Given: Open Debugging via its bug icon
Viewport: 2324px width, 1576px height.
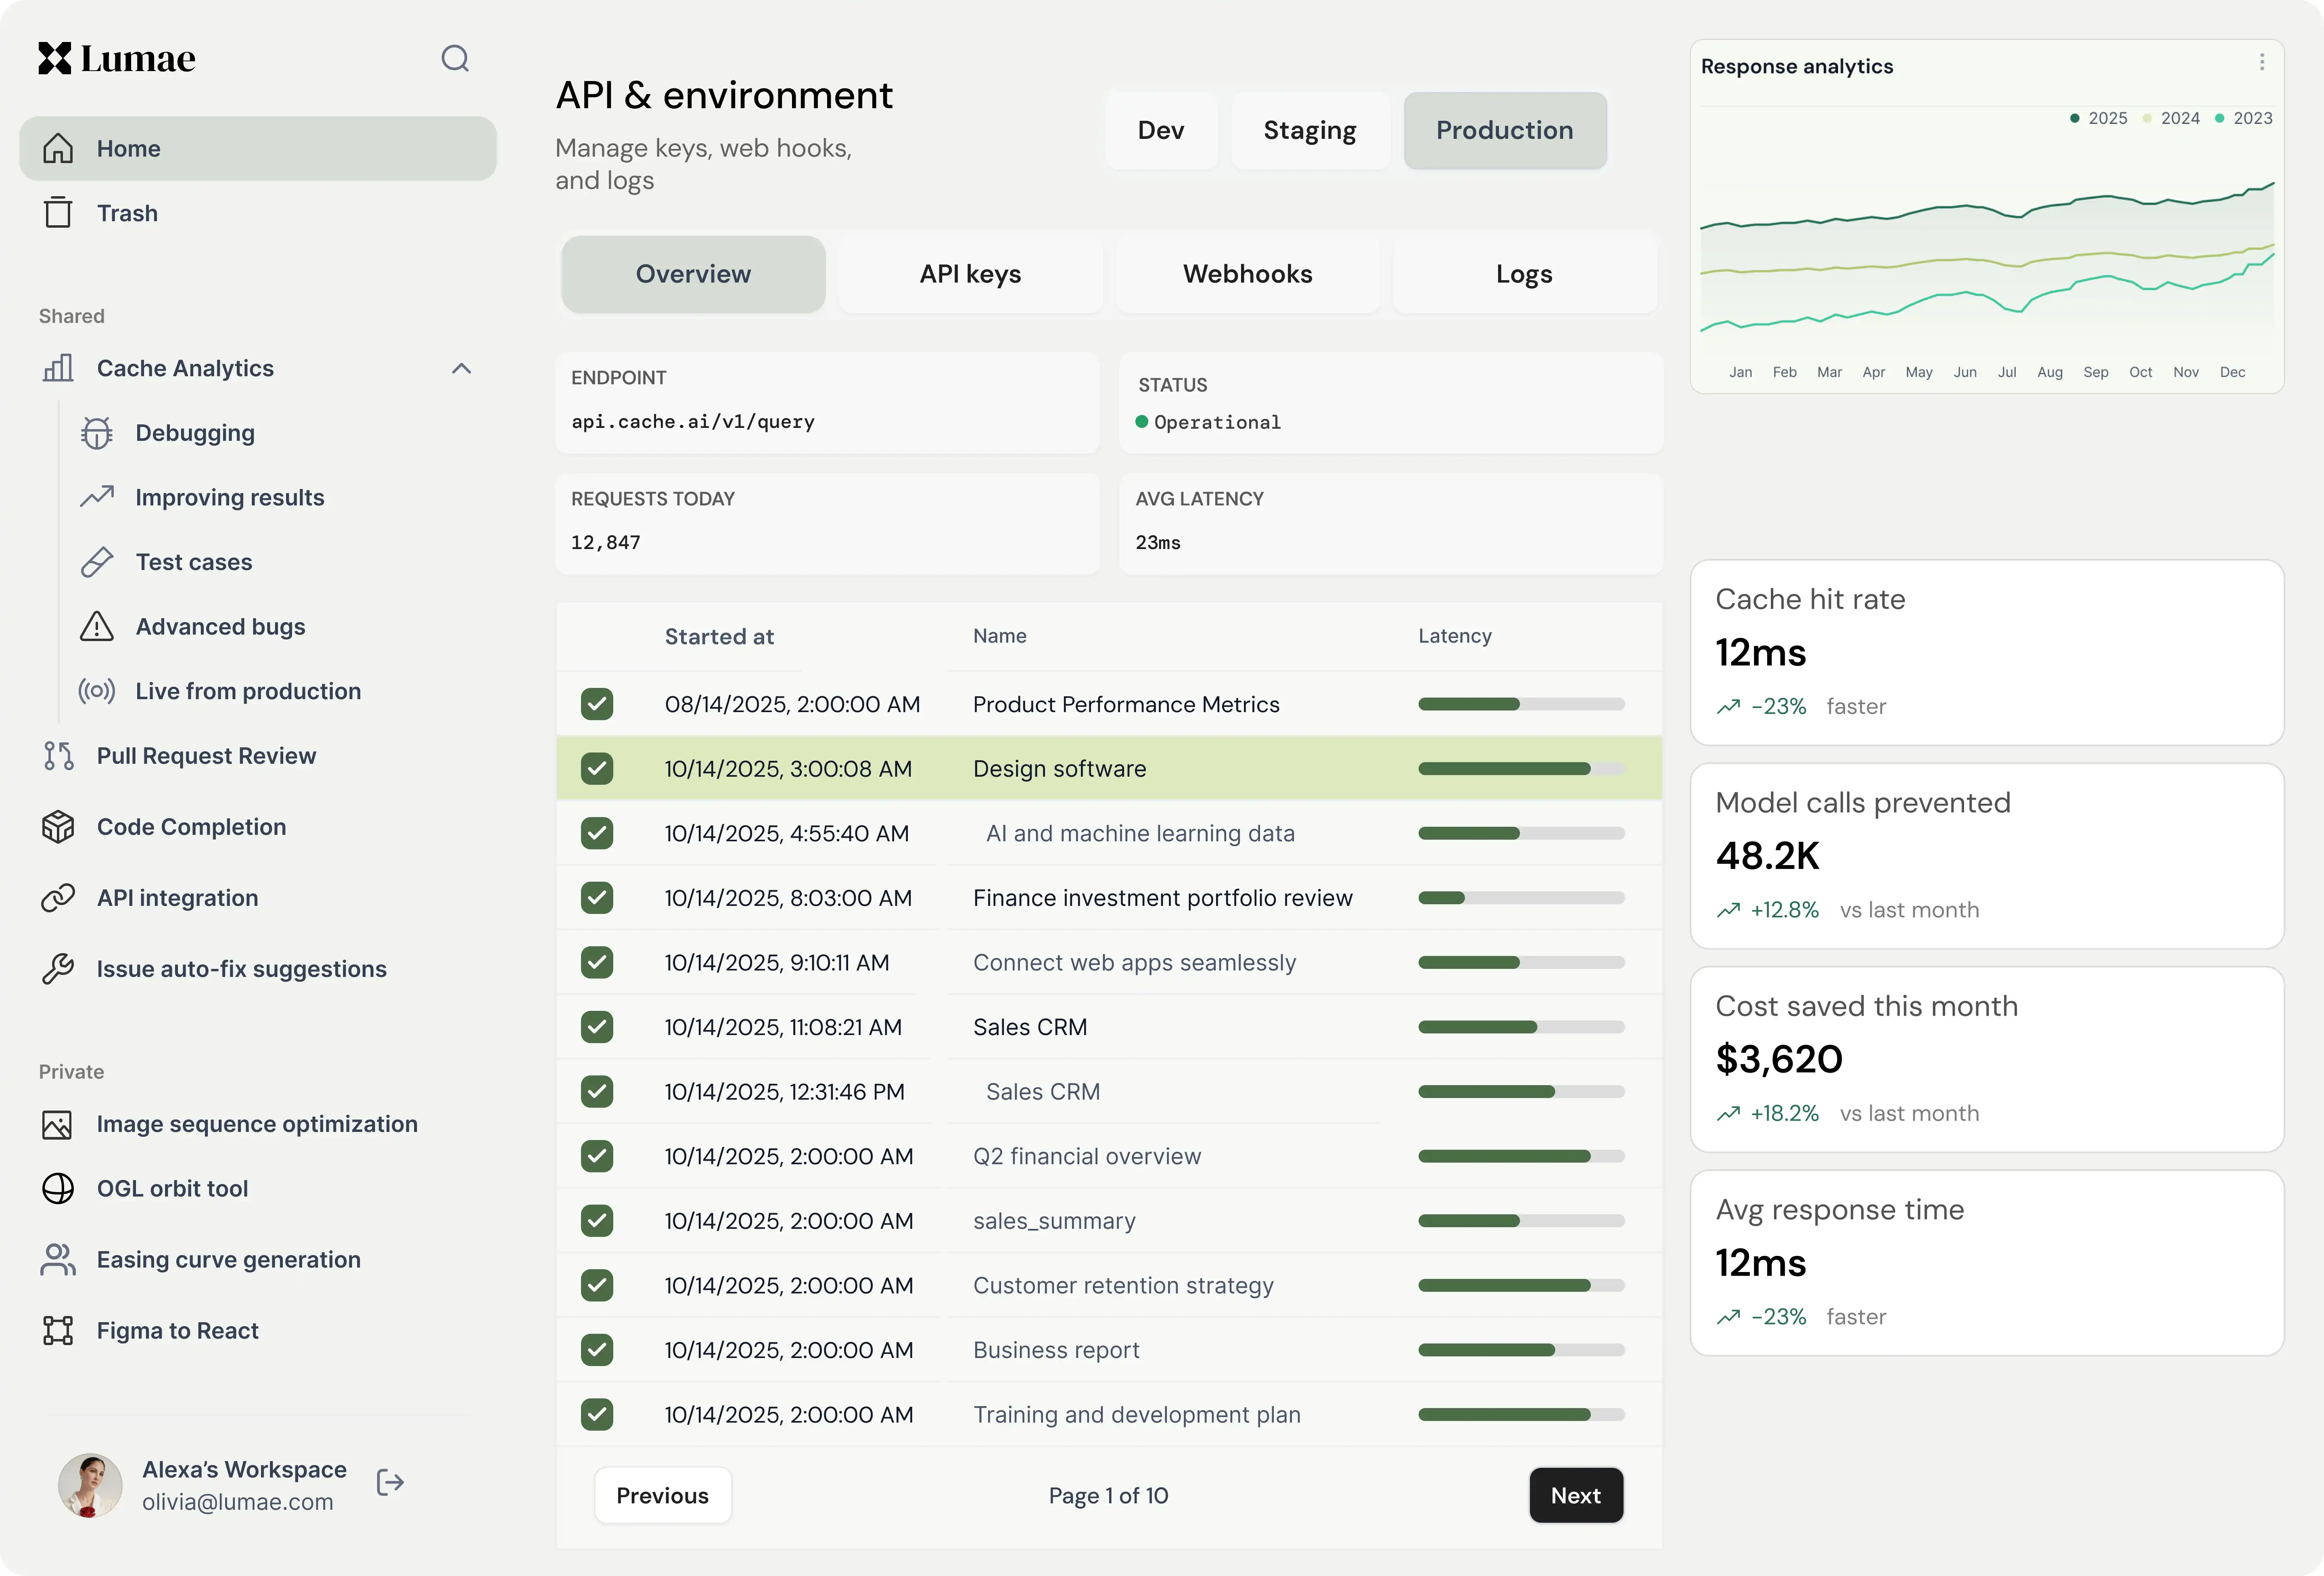Looking at the screenshot, I should pyautogui.click(x=97, y=433).
